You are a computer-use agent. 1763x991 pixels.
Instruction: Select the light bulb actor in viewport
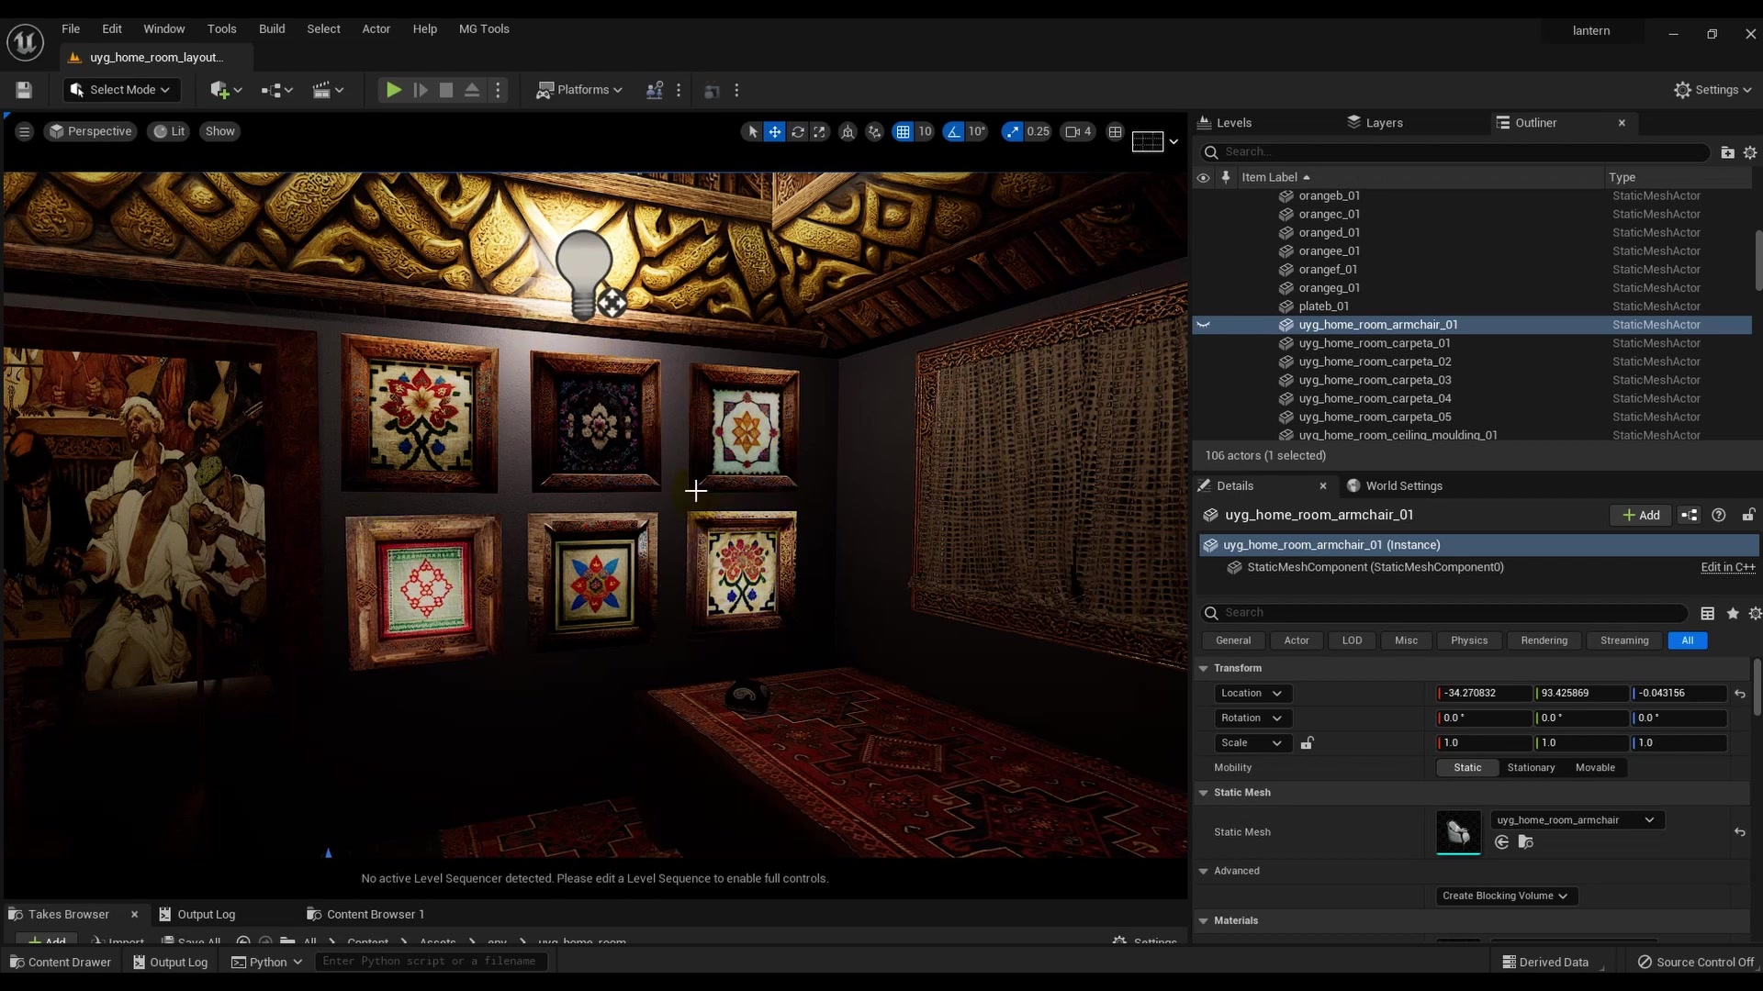pyautogui.click(x=584, y=273)
